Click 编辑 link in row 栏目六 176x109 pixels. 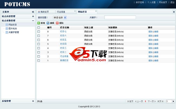point(156,36)
